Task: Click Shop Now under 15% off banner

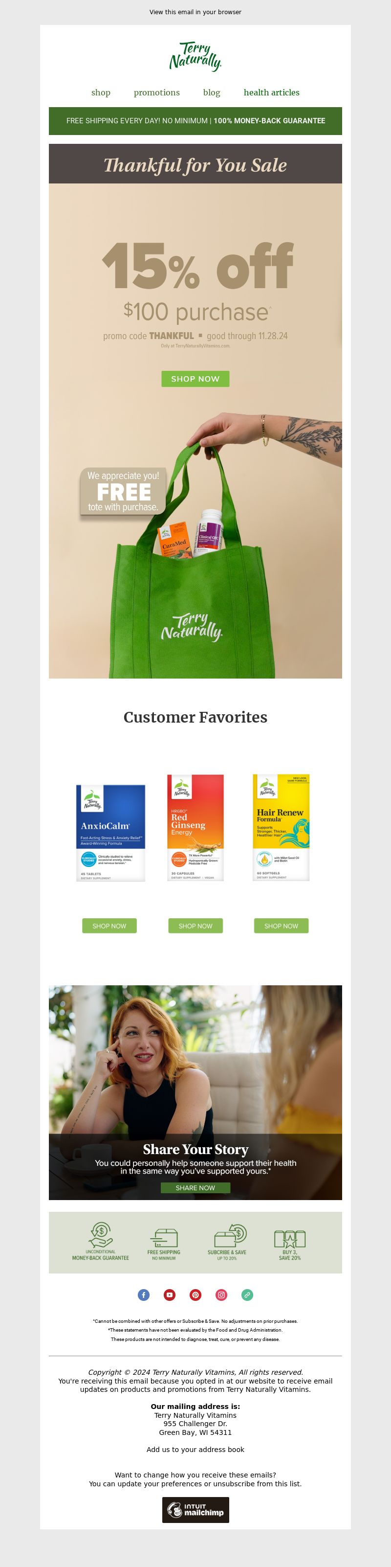Action: coord(195,379)
